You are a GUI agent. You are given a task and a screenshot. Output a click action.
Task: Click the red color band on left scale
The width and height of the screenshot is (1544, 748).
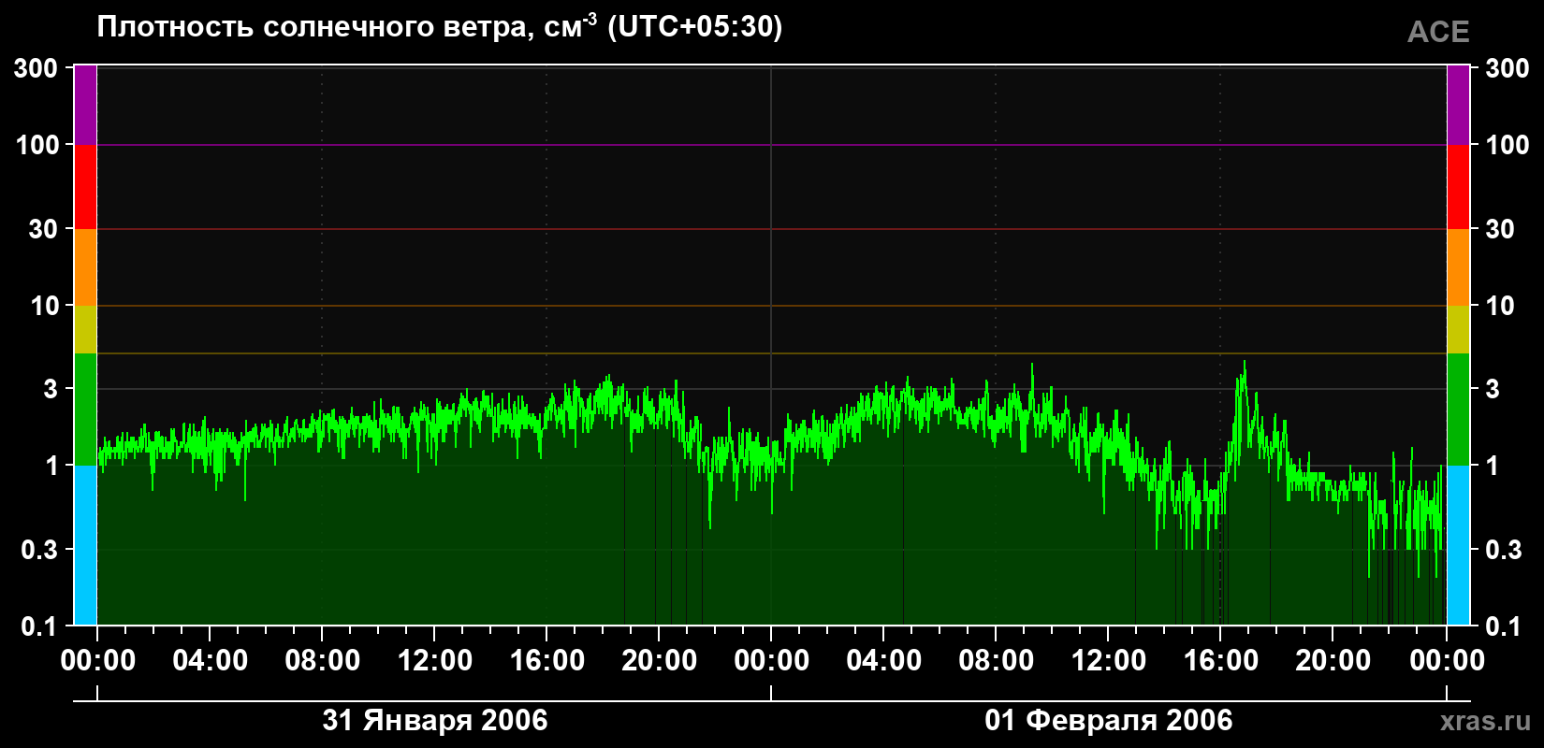click(85, 187)
